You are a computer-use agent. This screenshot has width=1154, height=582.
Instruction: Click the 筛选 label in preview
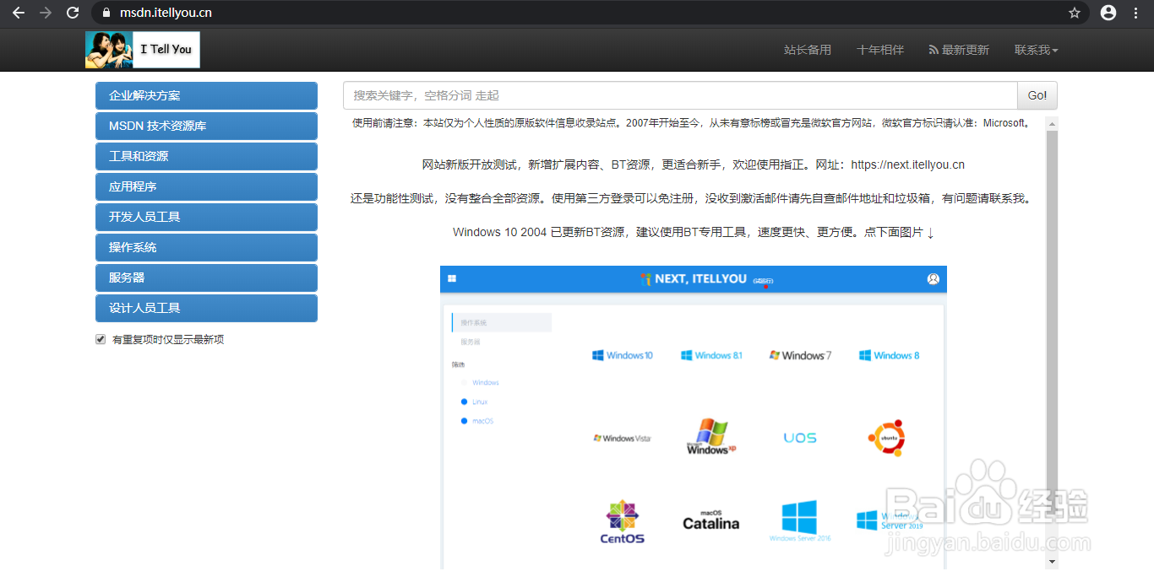(x=458, y=364)
